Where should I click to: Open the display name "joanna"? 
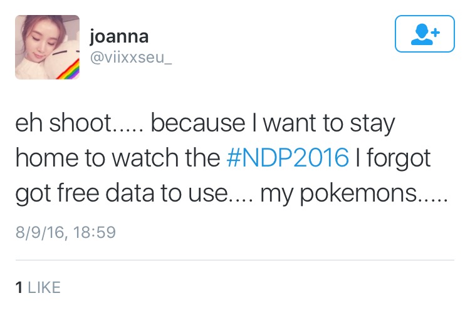point(119,36)
